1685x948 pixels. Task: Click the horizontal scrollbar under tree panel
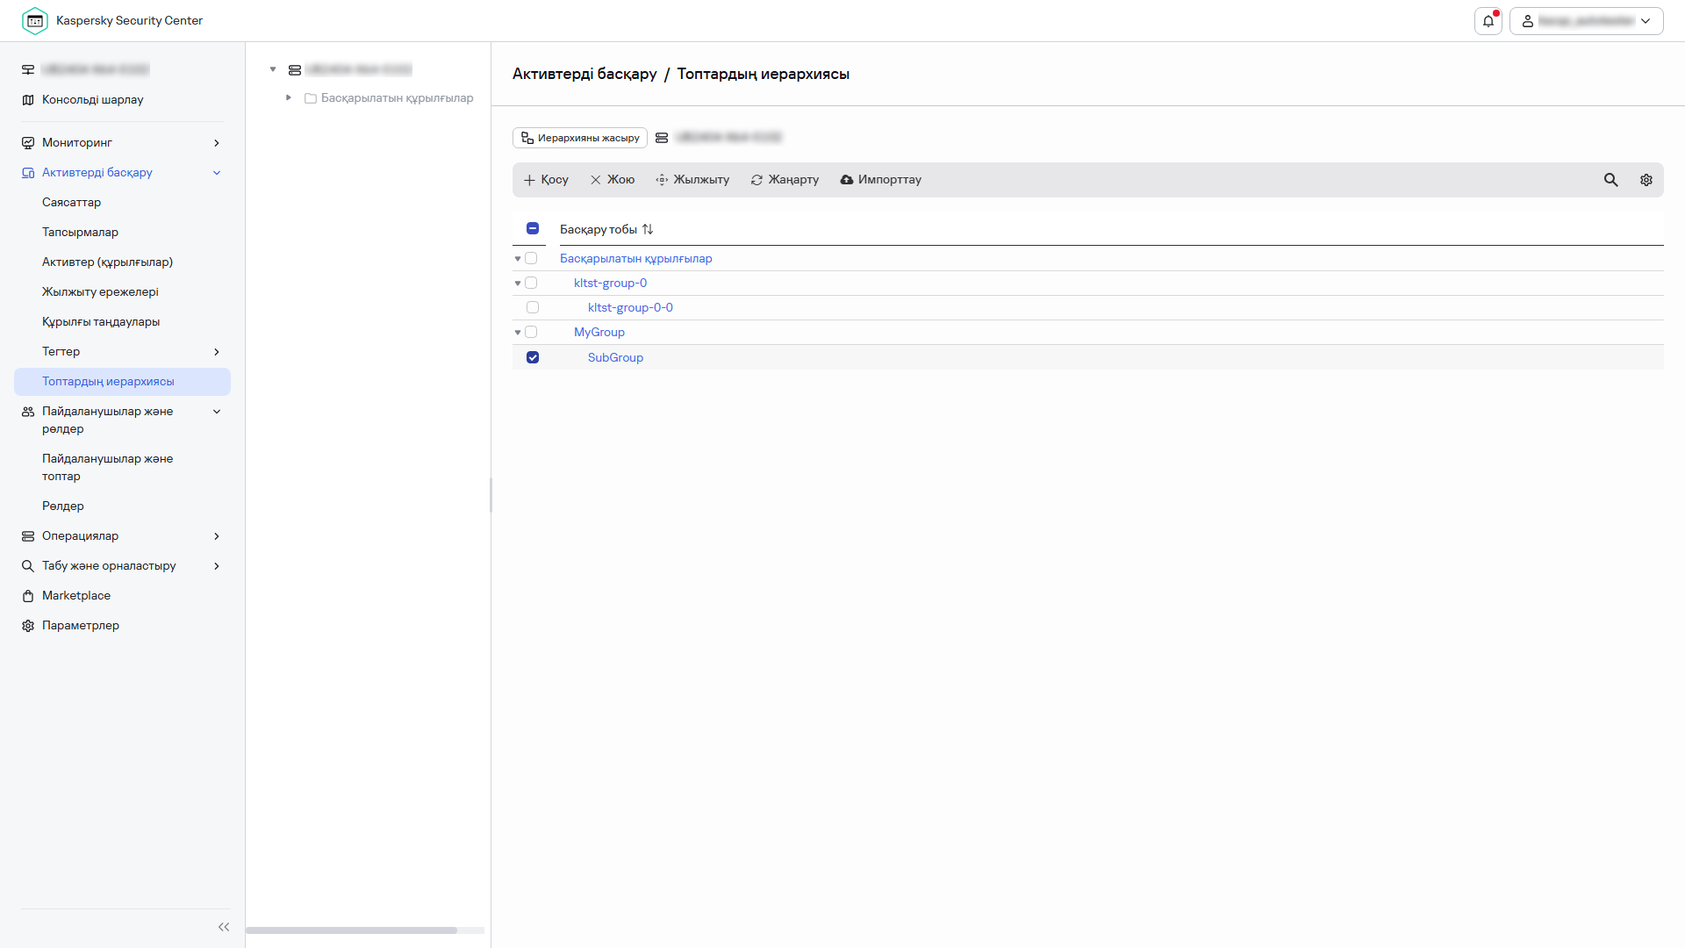(351, 930)
